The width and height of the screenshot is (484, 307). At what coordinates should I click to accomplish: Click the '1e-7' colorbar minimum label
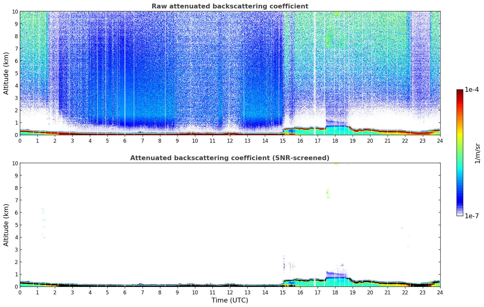point(472,216)
